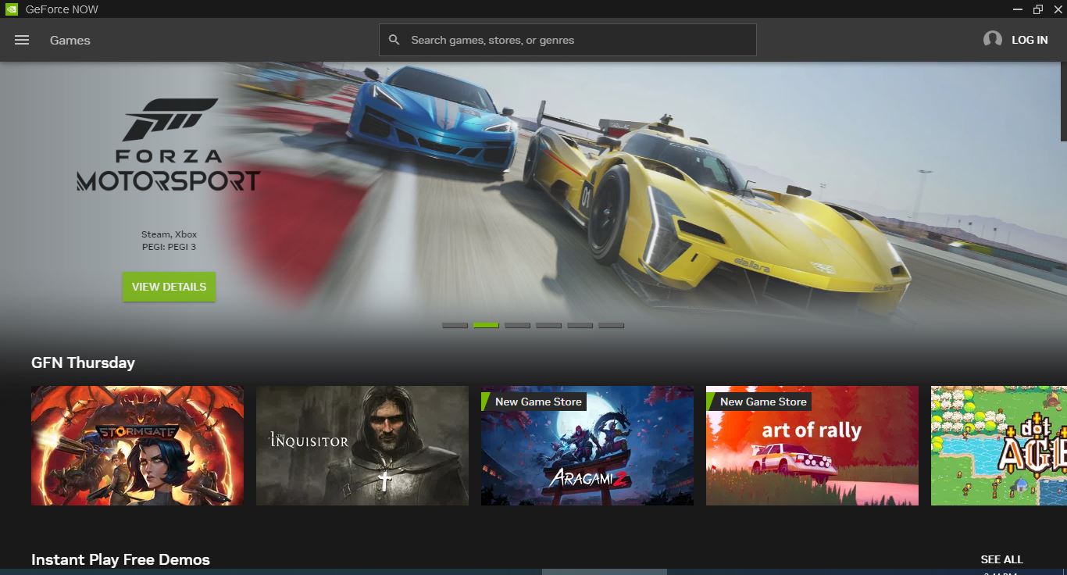1067x575 pixels.
Task: Open the Aragami 2 game tile
Action: tap(587, 445)
